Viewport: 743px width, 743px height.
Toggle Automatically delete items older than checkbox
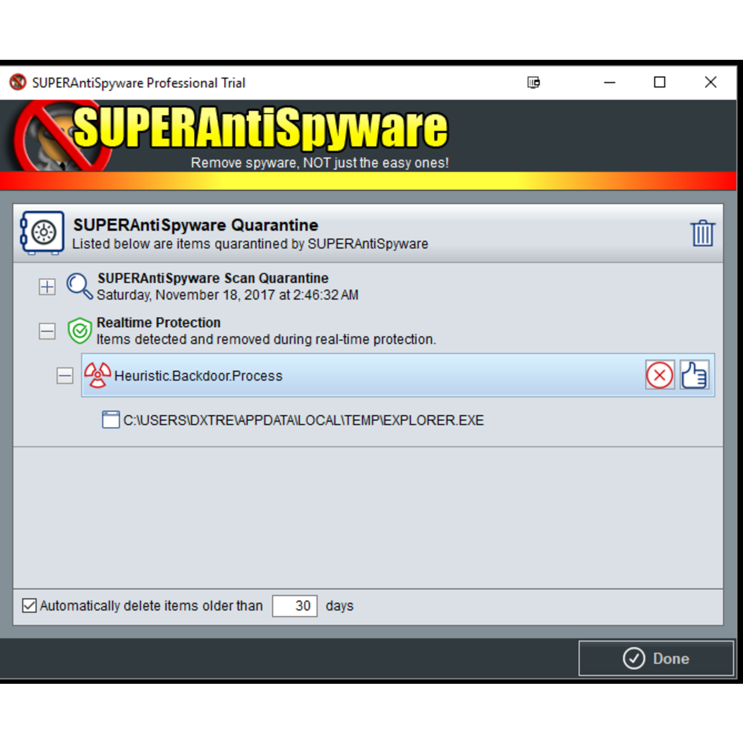tap(29, 605)
